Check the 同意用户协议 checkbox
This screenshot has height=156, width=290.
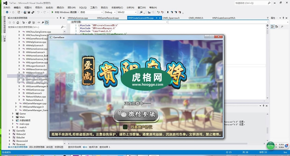point(125,127)
